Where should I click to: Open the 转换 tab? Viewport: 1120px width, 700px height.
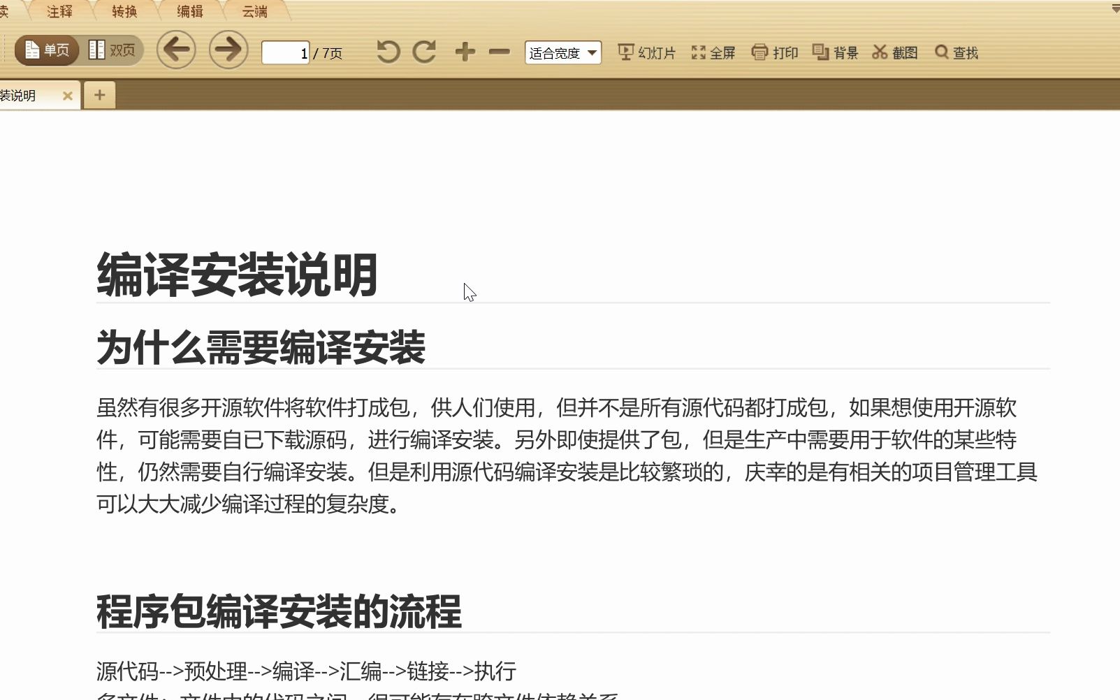124,11
